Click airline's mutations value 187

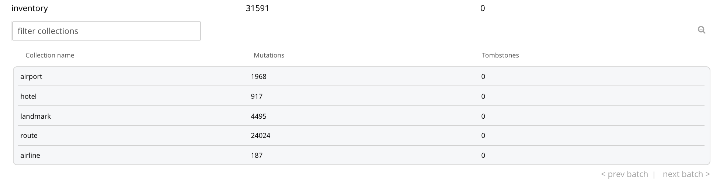(257, 156)
